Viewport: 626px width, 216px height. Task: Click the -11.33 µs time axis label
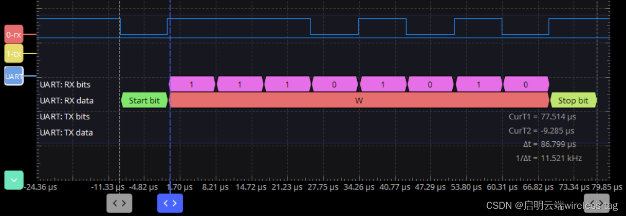tap(108, 187)
